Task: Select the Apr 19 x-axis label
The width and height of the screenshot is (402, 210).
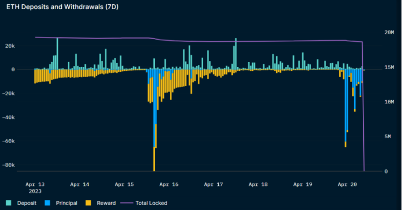Action: pyautogui.click(x=303, y=184)
